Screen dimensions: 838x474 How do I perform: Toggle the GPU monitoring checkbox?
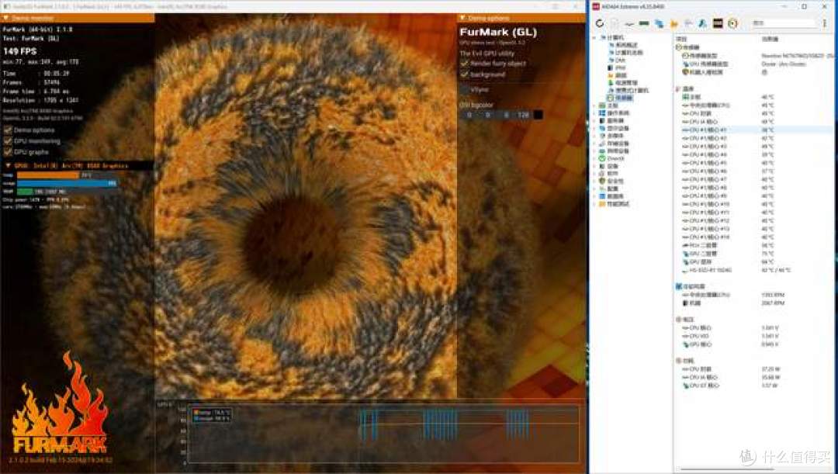[x=8, y=141]
